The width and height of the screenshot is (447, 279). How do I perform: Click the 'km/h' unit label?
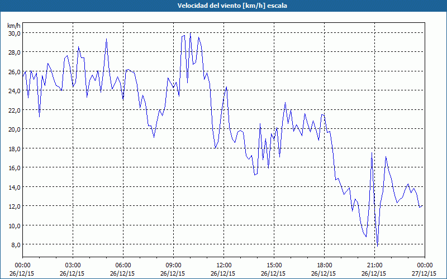click(14, 26)
